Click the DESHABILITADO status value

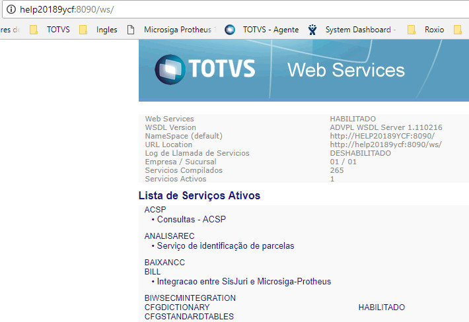click(x=360, y=153)
